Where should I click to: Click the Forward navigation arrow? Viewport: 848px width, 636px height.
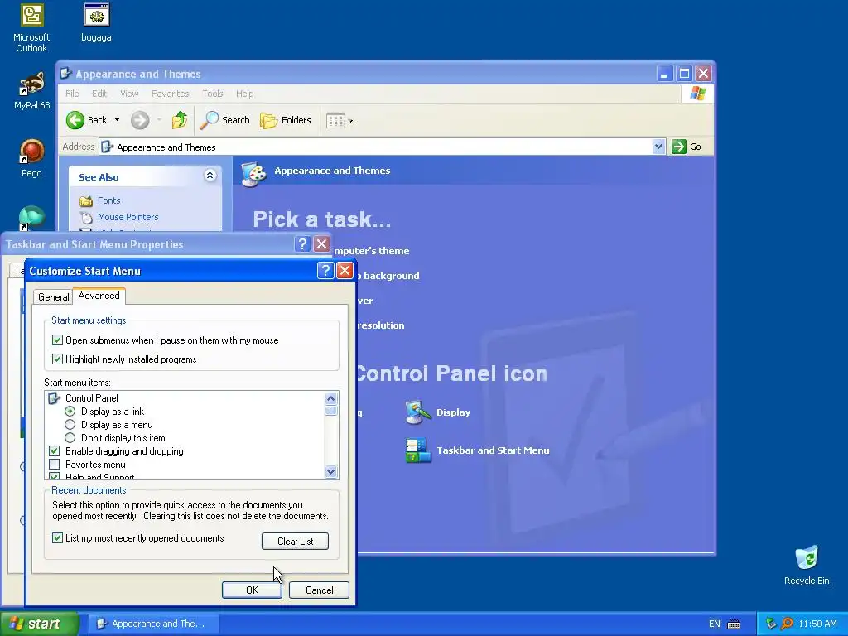tap(139, 120)
